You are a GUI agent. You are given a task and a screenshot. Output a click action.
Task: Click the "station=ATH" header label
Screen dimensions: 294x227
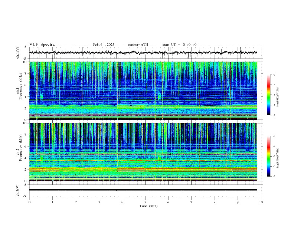coord(138,45)
